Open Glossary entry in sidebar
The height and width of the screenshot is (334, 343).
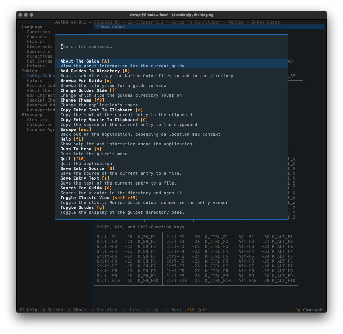pos(37,120)
